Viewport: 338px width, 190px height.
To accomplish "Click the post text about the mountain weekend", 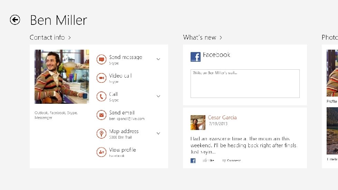I will (244, 145).
